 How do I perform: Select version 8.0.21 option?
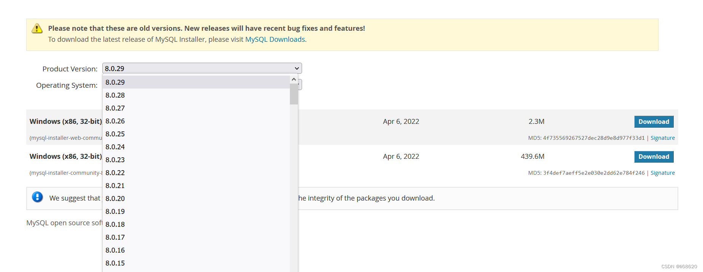click(x=196, y=185)
